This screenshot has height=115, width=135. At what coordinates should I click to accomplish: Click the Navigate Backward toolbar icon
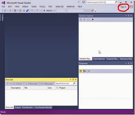pos(5,11)
